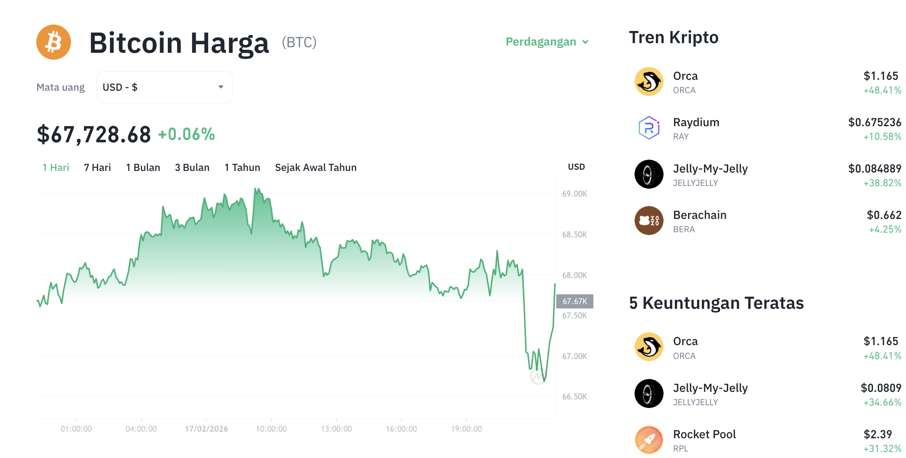Click the Jelly-My-Jelly icon under 5 Keuntungan Teratas
Screen dimensions: 906x458
coord(648,393)
